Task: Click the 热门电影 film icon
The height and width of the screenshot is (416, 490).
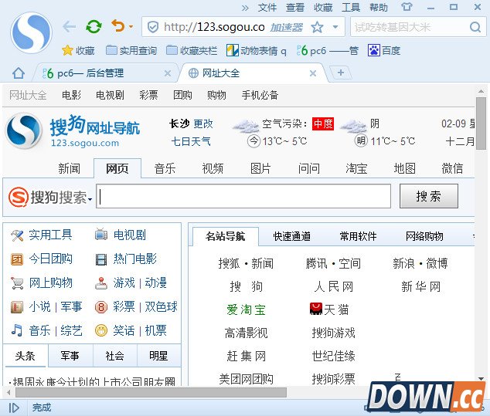Action: coord(101,259)
